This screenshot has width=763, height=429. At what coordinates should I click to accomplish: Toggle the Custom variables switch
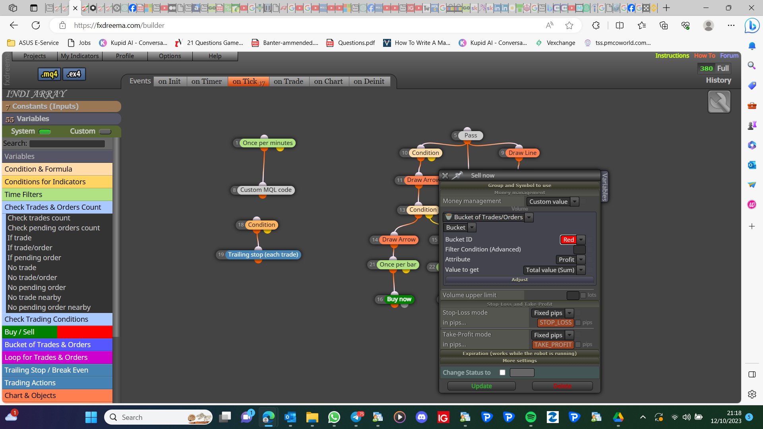[x=105, y=131]
